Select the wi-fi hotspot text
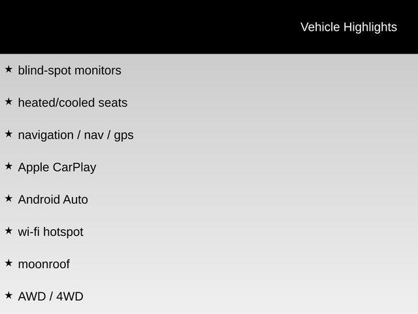Screen dimensions: 418x314 pos(50,232)
